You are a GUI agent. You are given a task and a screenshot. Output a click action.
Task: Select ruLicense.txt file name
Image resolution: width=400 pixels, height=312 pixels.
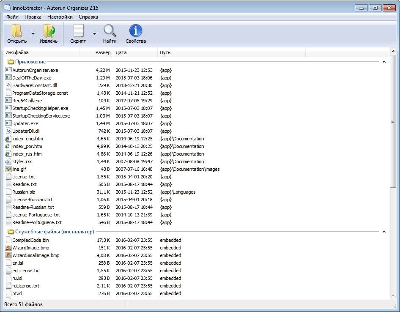coord(26,286)
